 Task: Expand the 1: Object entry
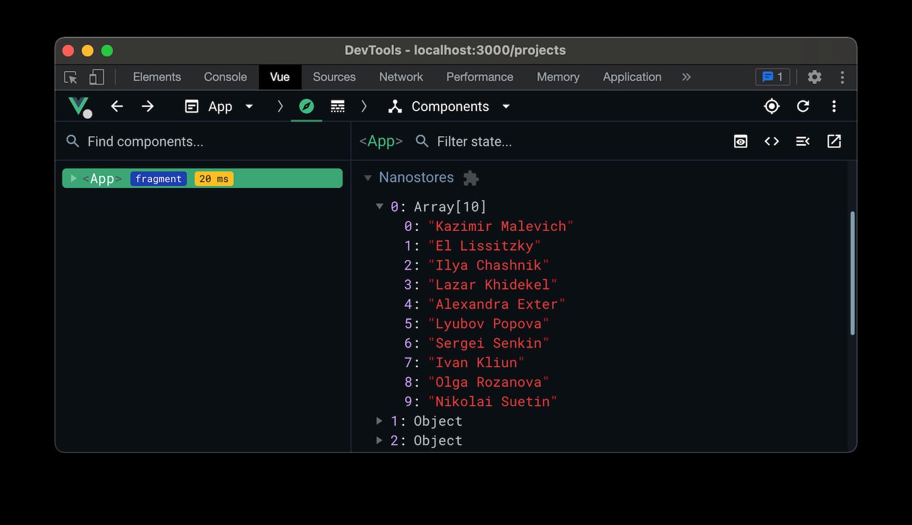(x=379, y=421)
